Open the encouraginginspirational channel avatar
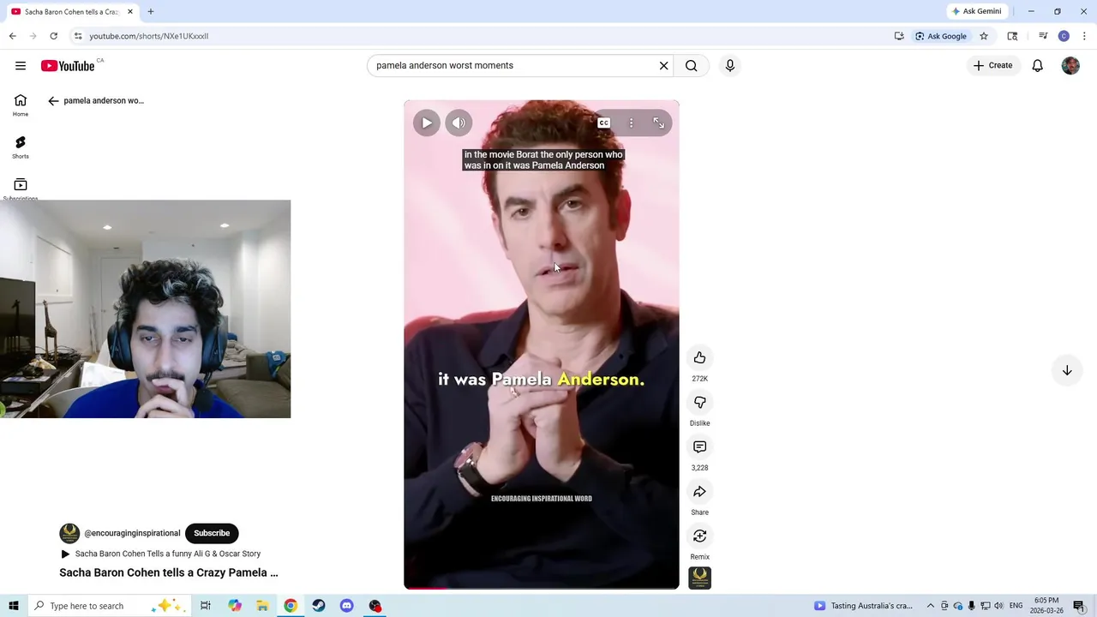 (x=69, y=533)
